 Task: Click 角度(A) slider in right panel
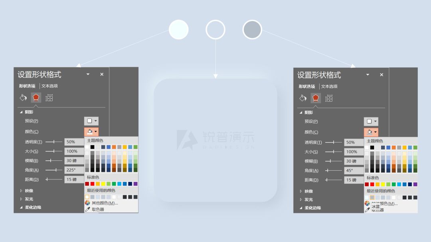point(334,170)
